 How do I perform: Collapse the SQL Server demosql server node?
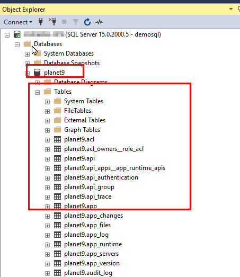[x=7, y=35]
